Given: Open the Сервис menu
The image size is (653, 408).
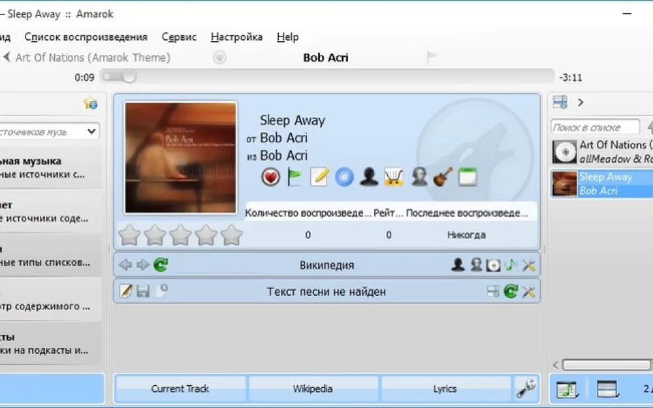Looking at the screenshot, I should [178, 37].
